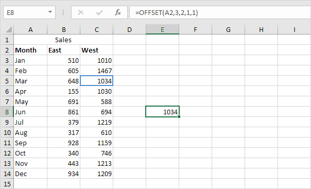
Task: Select row 2 header
Action: click(x=7, y=50)
